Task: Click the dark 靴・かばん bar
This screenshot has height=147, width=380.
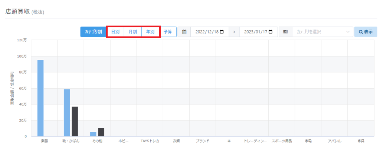Action: (x=75, y=122)
